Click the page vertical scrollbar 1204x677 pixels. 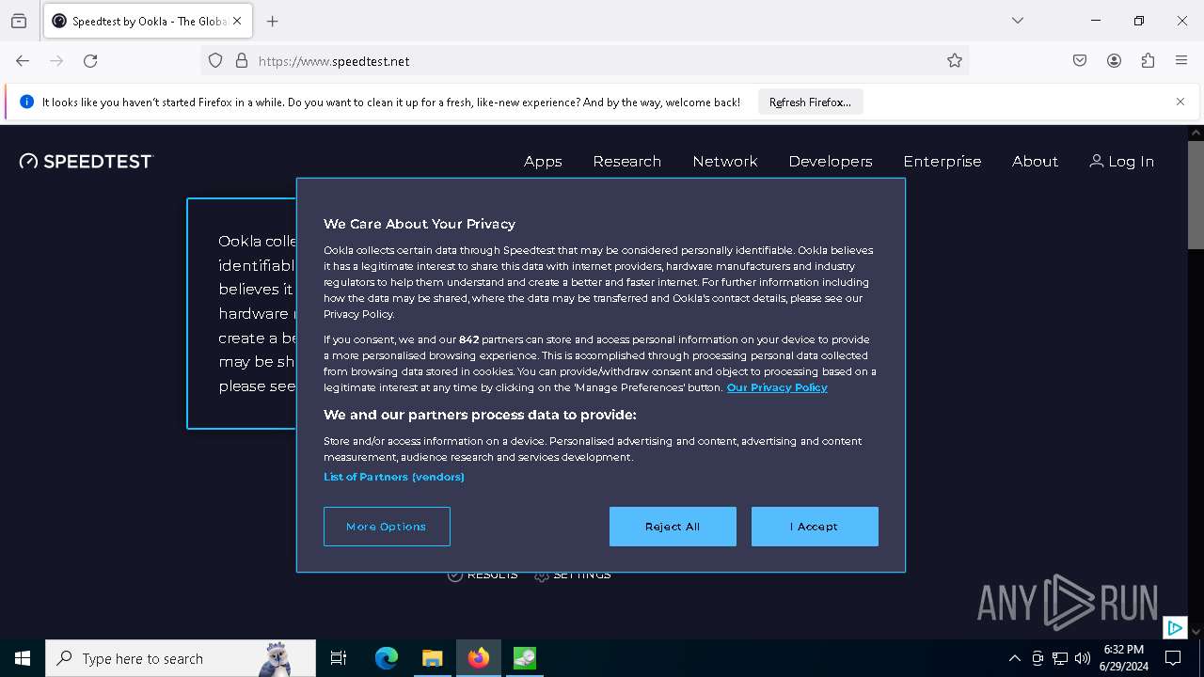click(1196, 195)
